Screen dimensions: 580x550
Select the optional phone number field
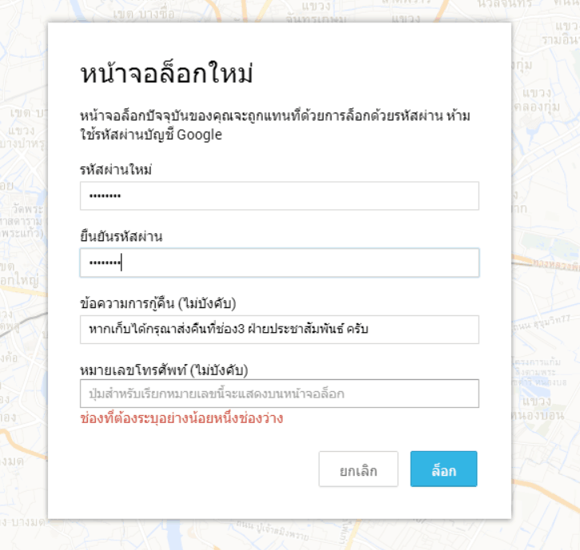[279, 394]
